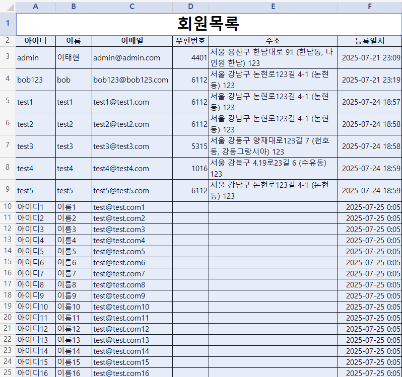The height and width of the screenshot is (377, 402).
Task: Select the bob123 ID cell
Action: click(36, 80)
